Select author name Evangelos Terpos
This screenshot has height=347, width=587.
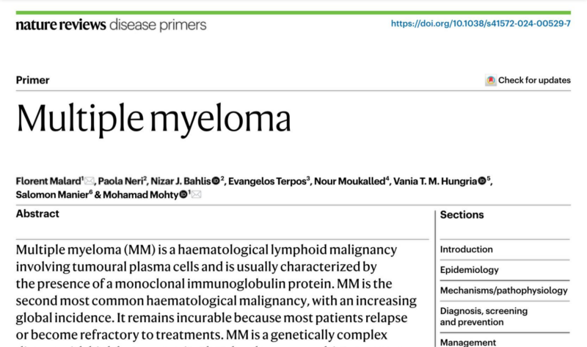[x=267, y=181]
